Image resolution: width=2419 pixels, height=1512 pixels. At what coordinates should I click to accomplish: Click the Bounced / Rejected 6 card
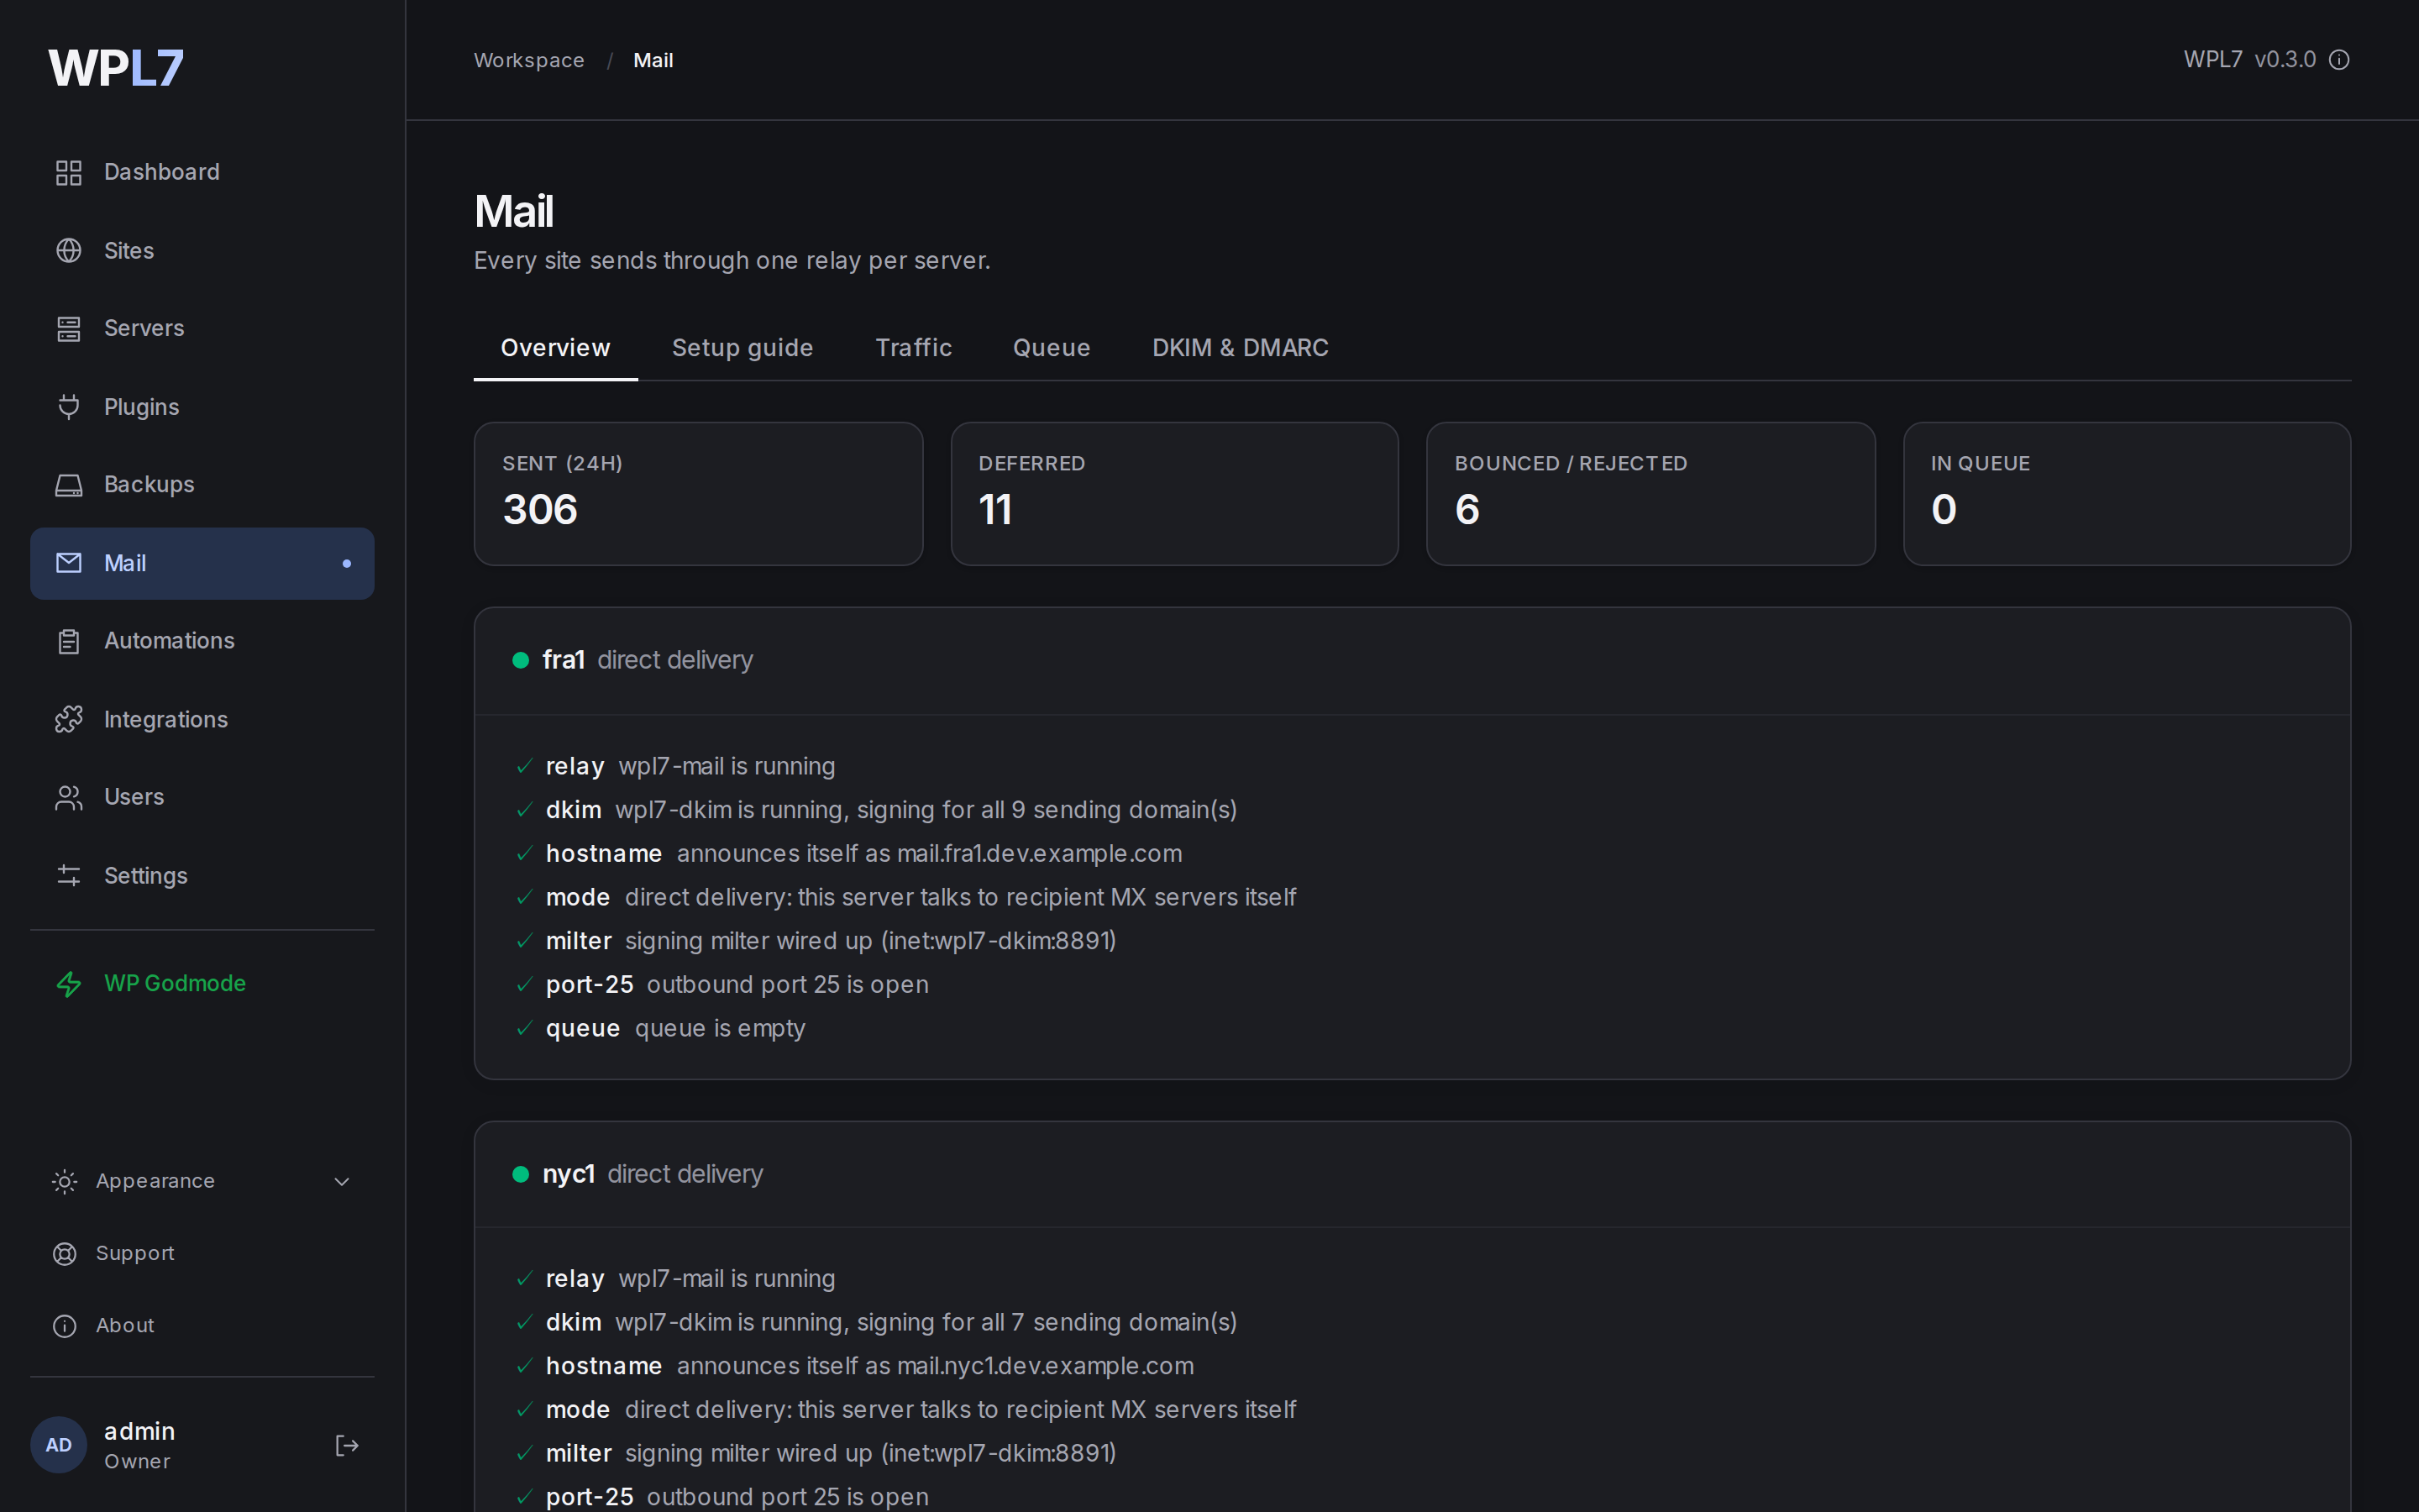pyautogui.click(x=1650, y=494)
